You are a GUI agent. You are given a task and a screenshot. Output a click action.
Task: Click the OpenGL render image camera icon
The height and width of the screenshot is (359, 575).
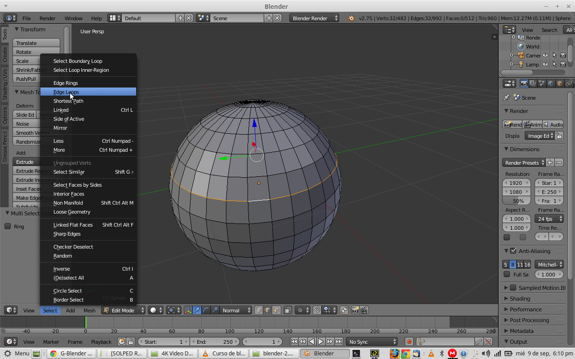[x=355, y=310]
